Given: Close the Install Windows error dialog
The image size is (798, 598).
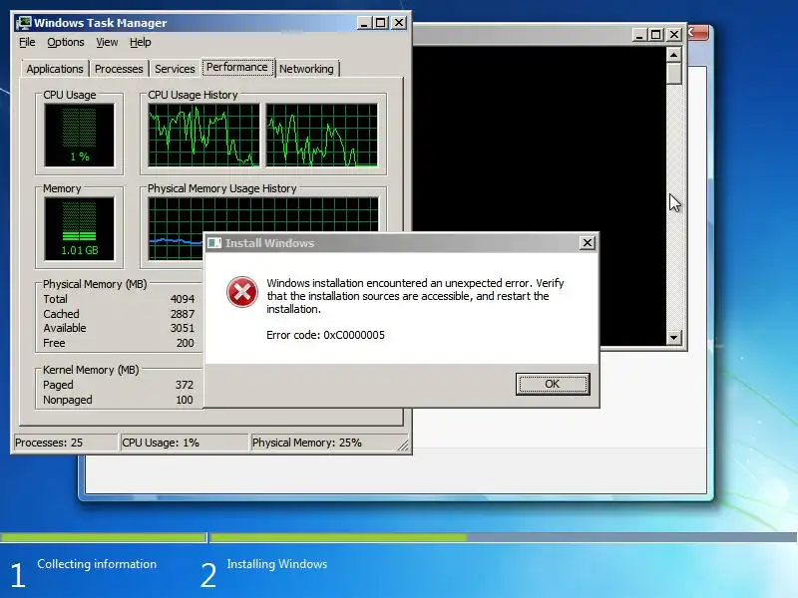Looking at the screenshot, I should pyautogui.click(x=588, y=243).
